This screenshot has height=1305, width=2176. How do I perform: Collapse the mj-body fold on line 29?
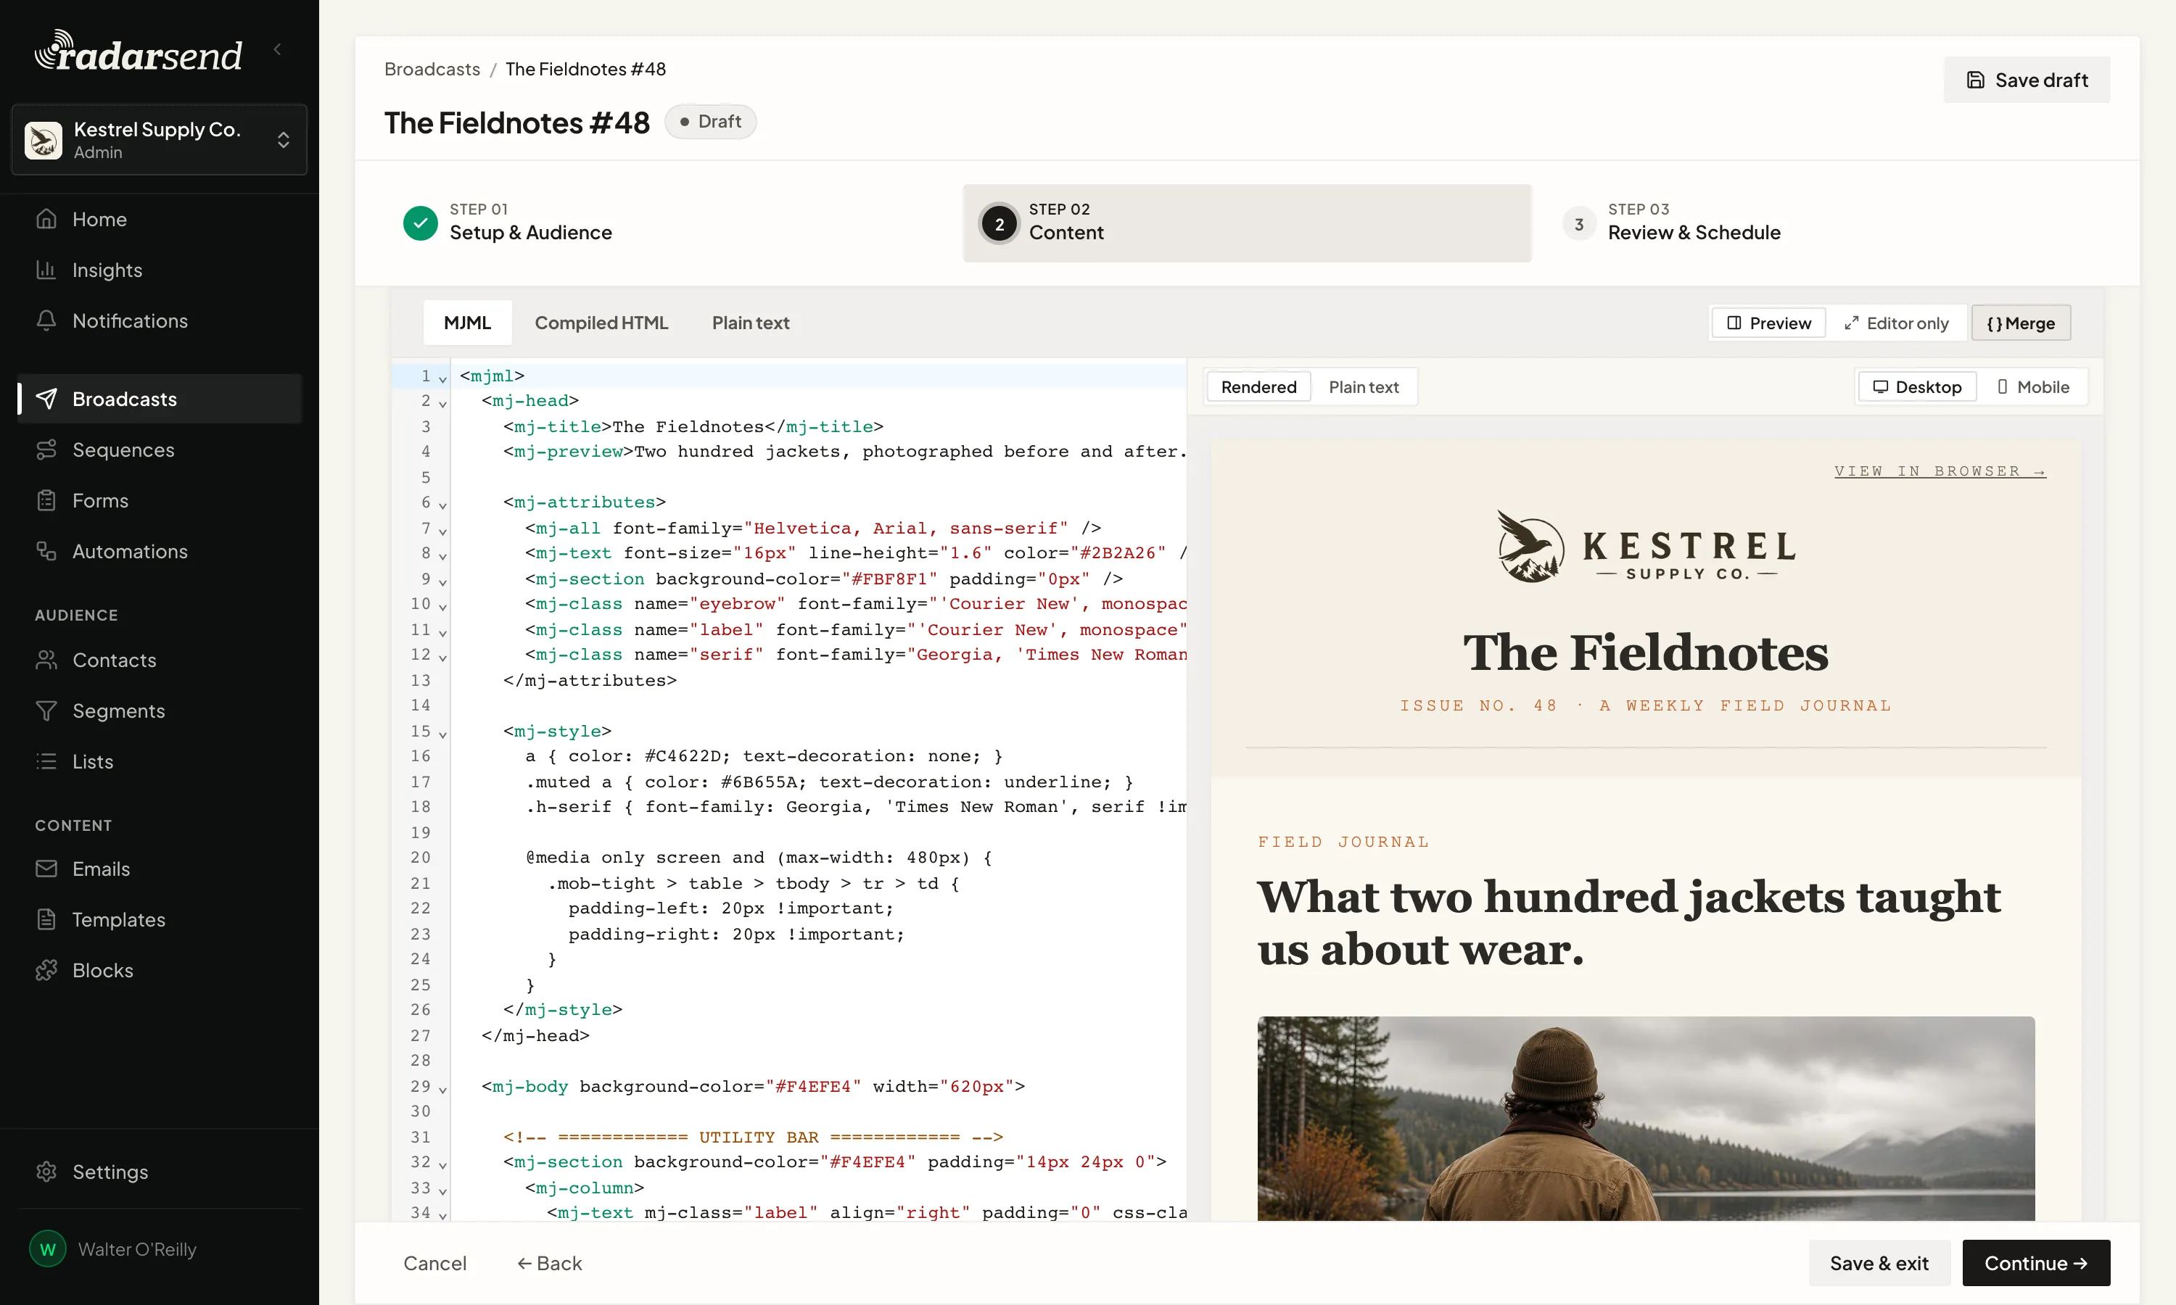(442, 1089)
